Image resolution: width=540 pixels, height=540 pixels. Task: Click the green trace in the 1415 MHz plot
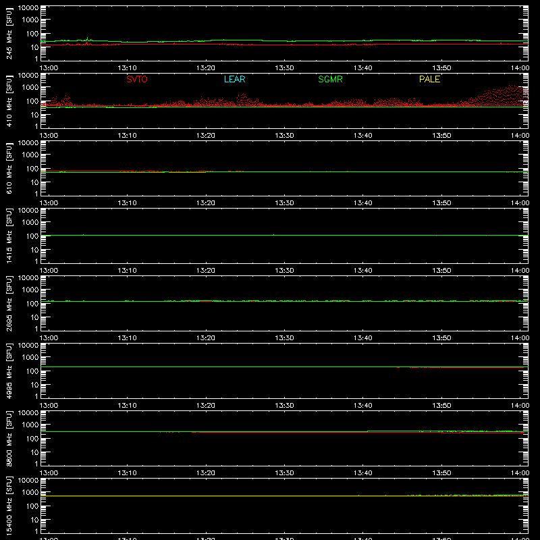(284, 235)
